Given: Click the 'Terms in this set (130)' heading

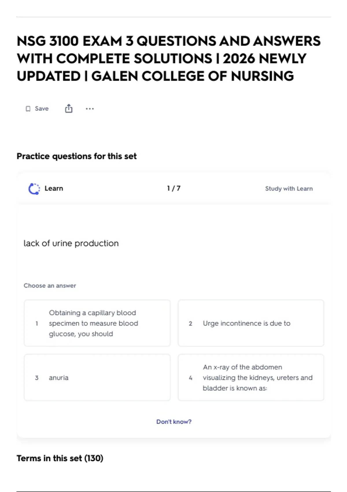Looking at the screenshot, I should tap(60, 458).
